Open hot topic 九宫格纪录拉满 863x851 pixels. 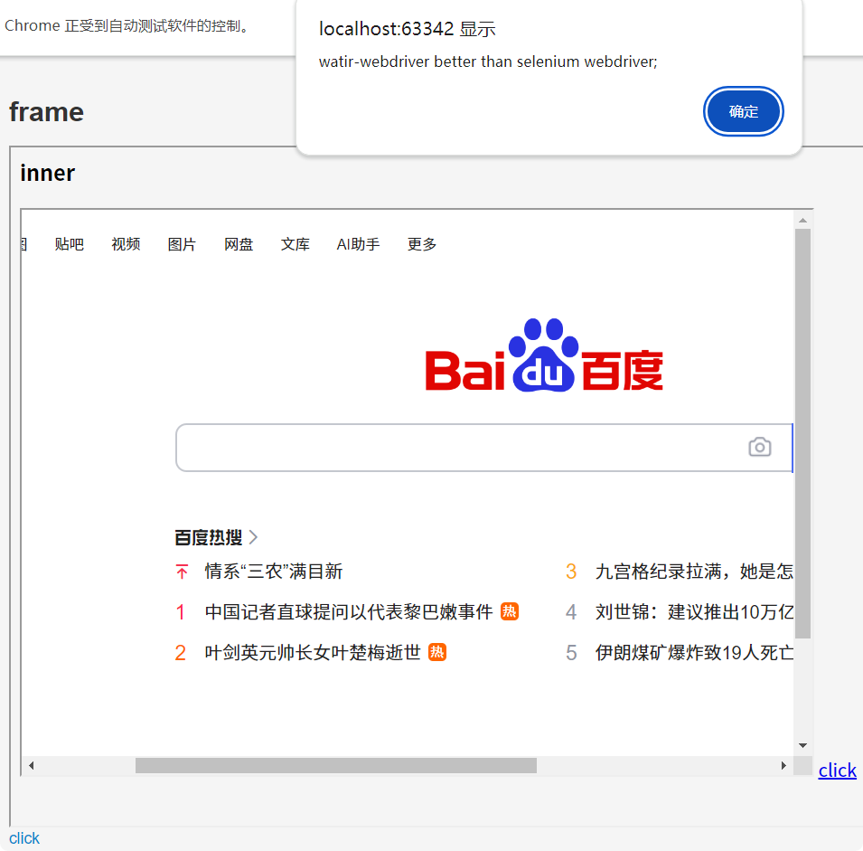694,572
